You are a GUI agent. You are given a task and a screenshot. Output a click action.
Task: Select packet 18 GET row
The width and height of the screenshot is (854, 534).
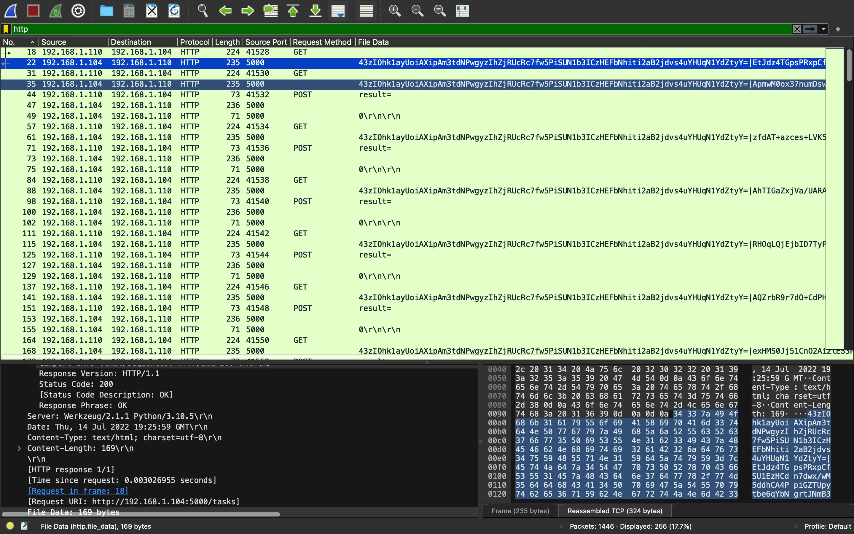413,52
